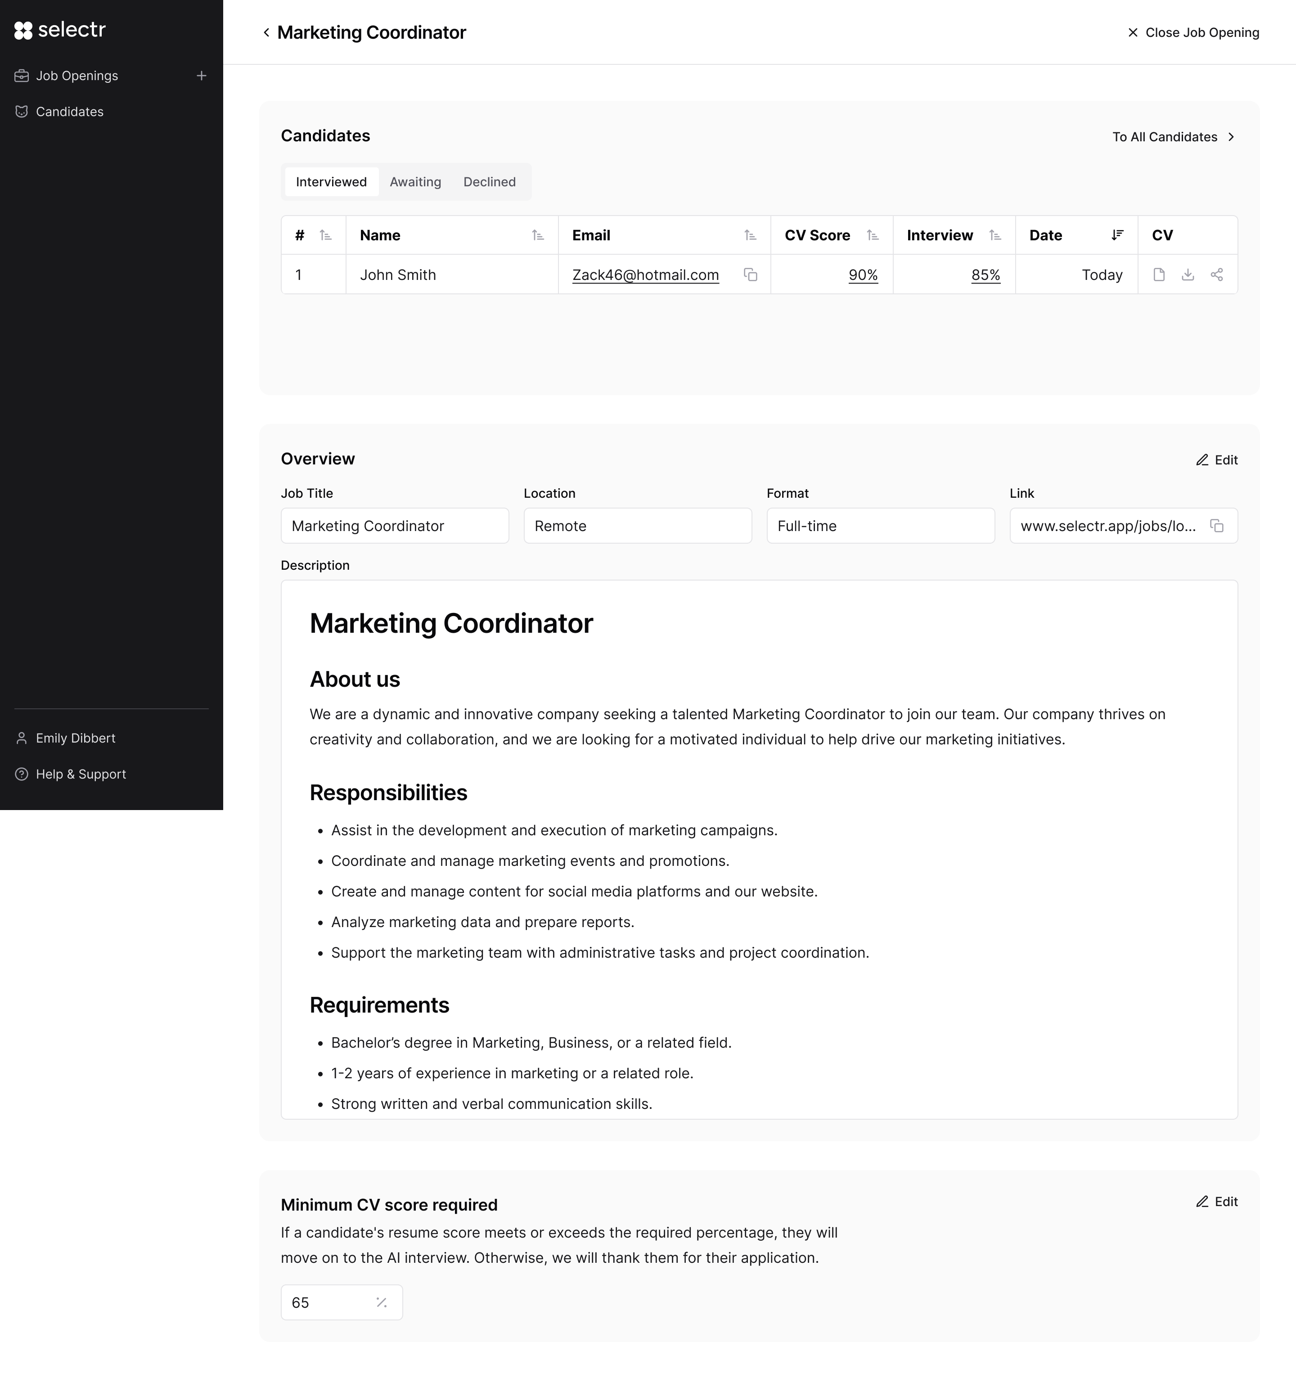Switch to the Awaiting tab

pyautogui.click(x=415, y=182)
